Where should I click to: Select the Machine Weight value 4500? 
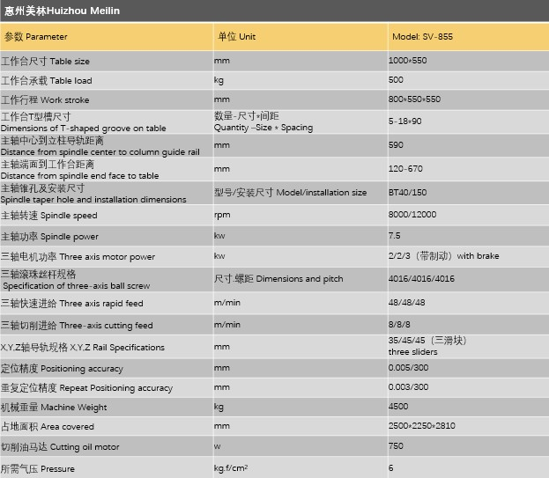coord(398,408)
